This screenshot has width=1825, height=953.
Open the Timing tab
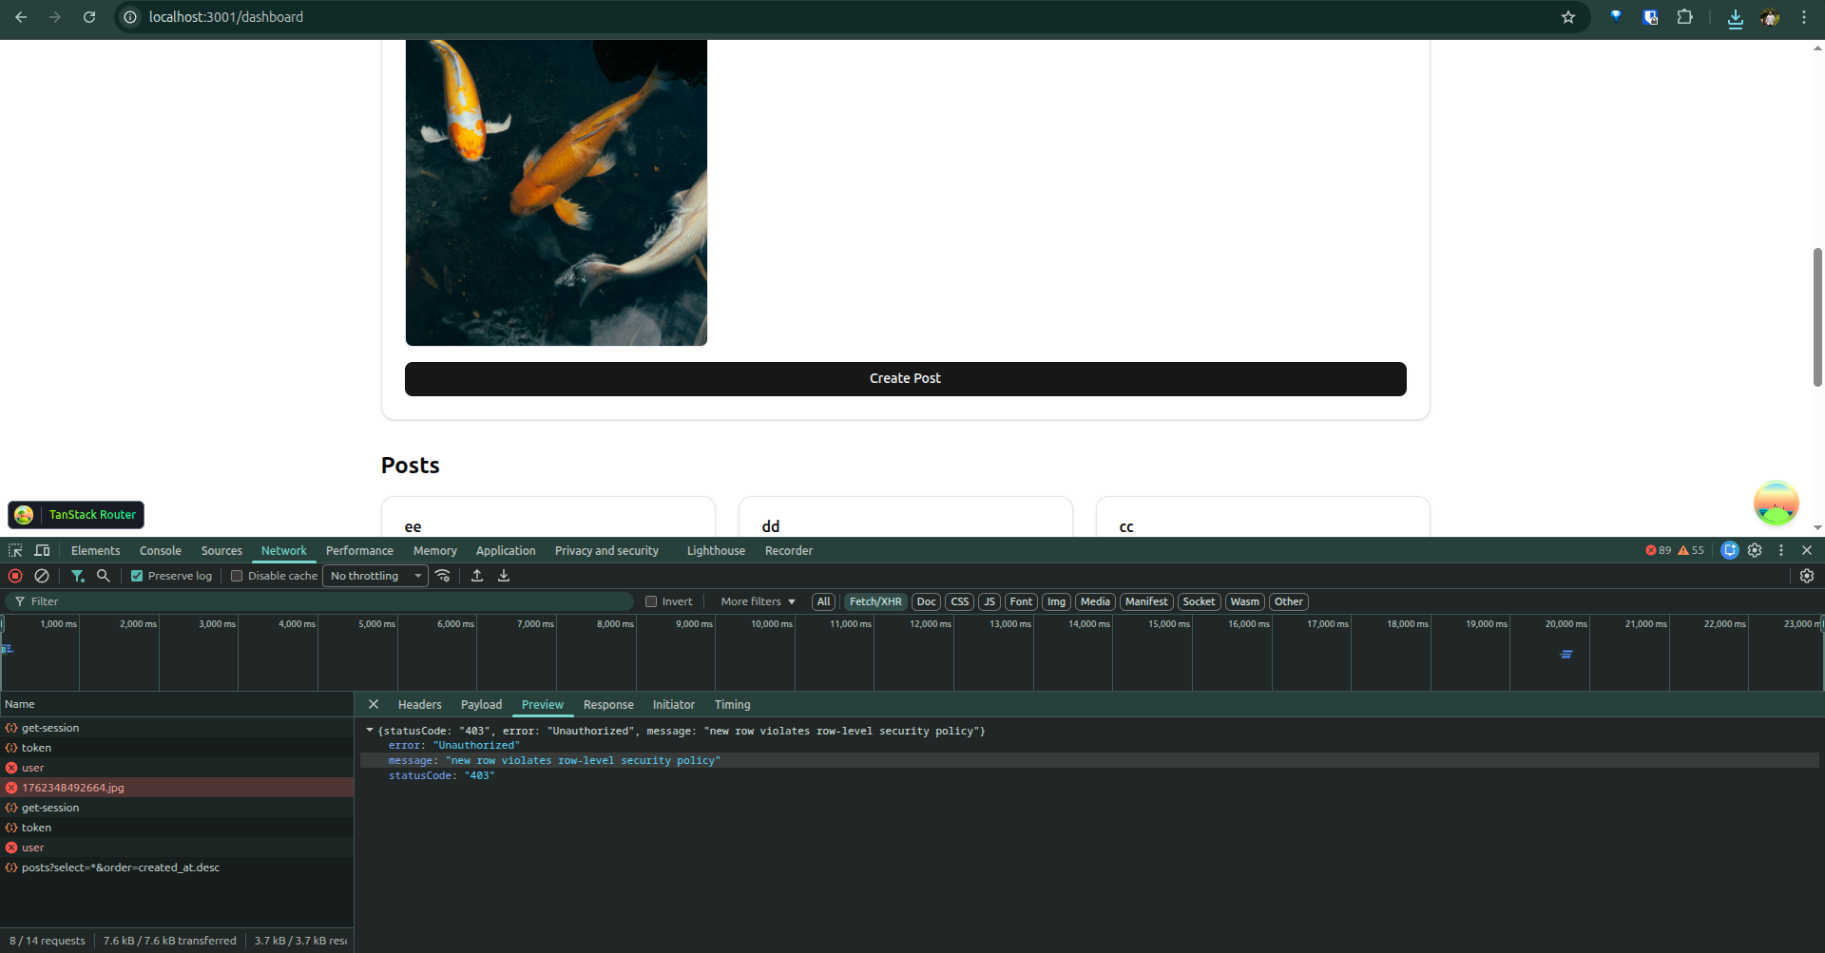click(733, 704)
